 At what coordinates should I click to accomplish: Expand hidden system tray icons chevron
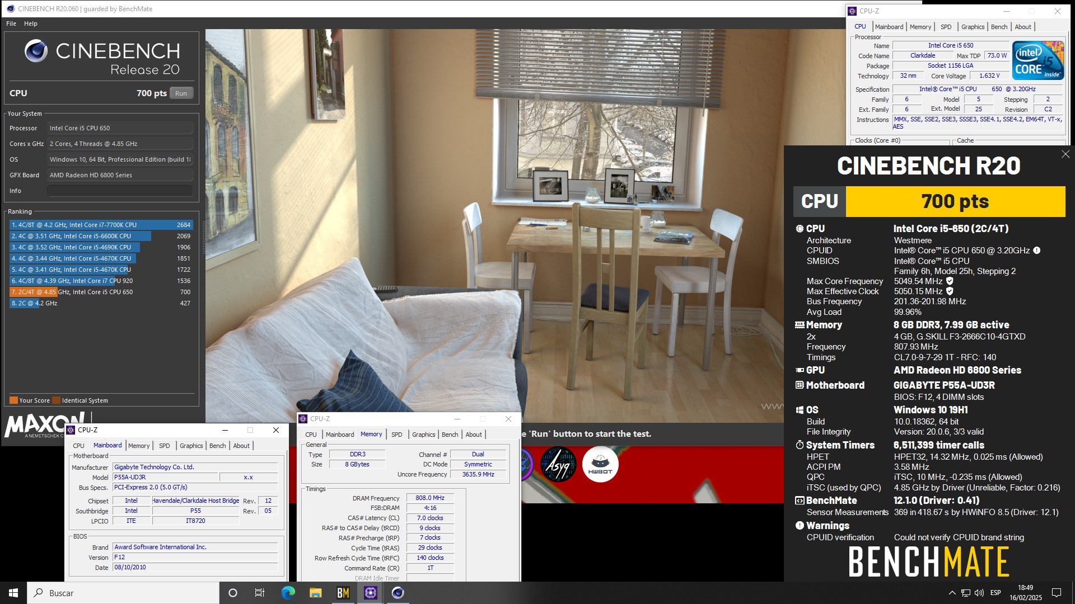(952, 593)
